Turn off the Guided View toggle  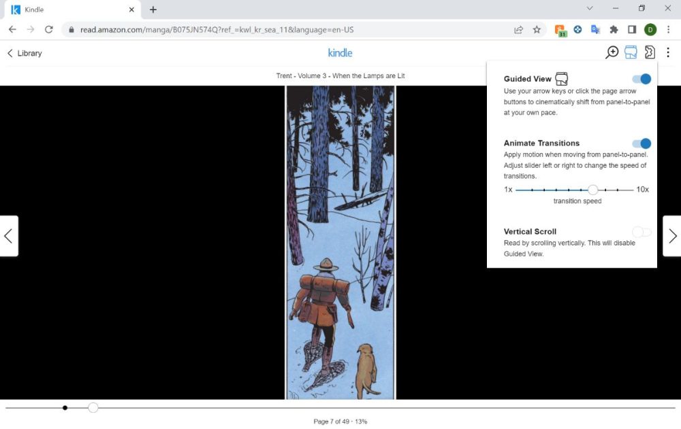[642, 79]
